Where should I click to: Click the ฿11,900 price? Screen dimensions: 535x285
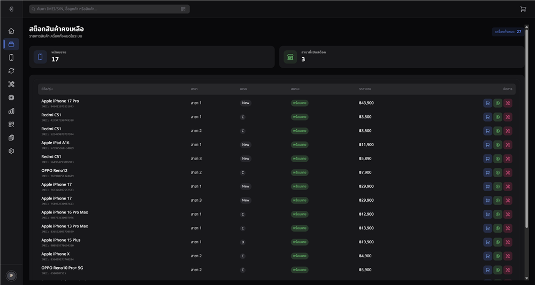pos(366,145)
